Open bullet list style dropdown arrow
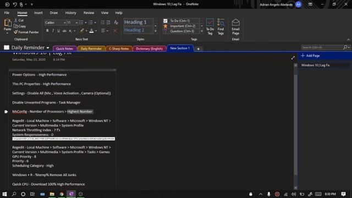Image resolution: width=352 pixels, height=198 pixels. click(86, 23)
